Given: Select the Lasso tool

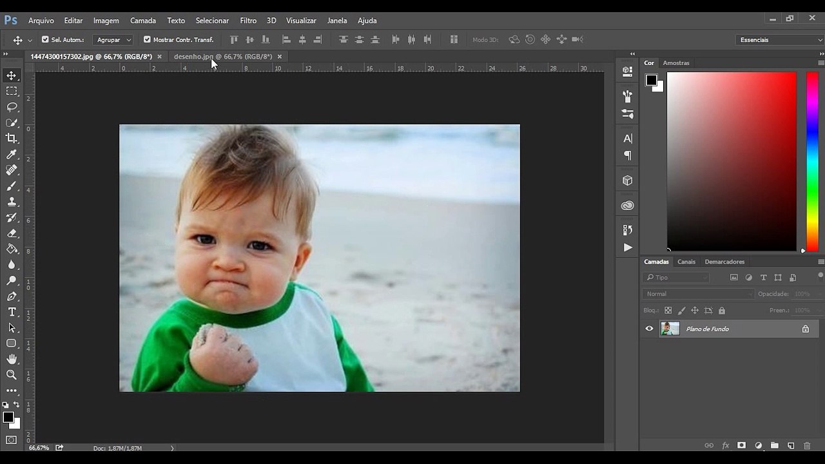Looking at the screenshot, I should 12,107.
